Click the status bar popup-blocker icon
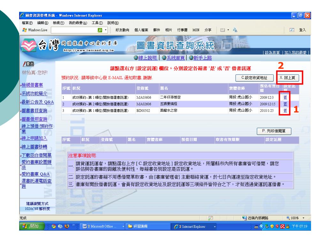 (210, 218)
